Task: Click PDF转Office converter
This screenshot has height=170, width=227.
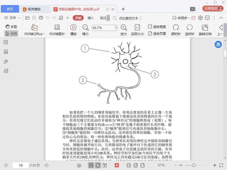Action: (35, 30)
